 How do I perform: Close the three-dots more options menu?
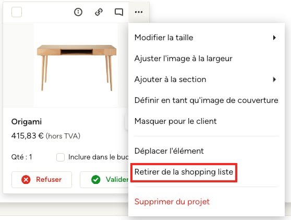(139, 12)
